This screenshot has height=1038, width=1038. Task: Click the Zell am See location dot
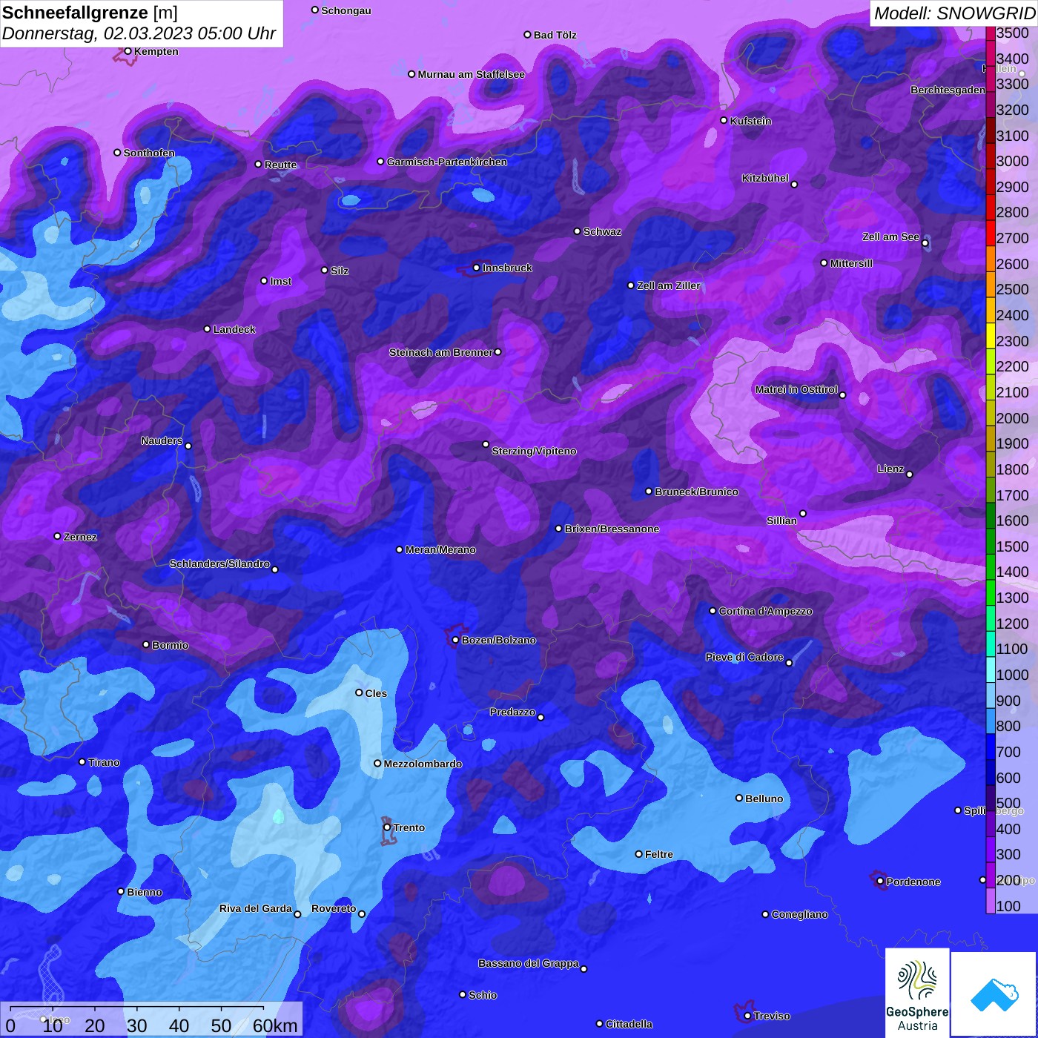(925, 243)
